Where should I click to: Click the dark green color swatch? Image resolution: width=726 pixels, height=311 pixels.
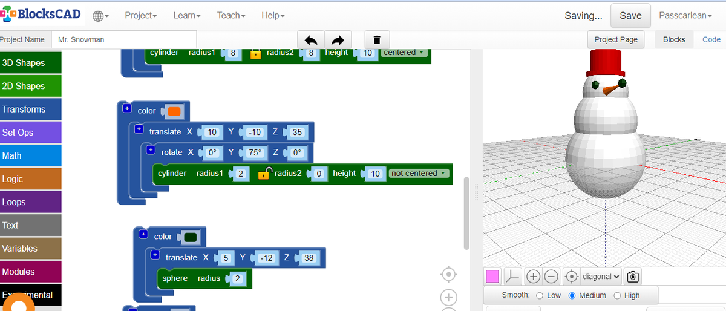(x=191, y=237)
